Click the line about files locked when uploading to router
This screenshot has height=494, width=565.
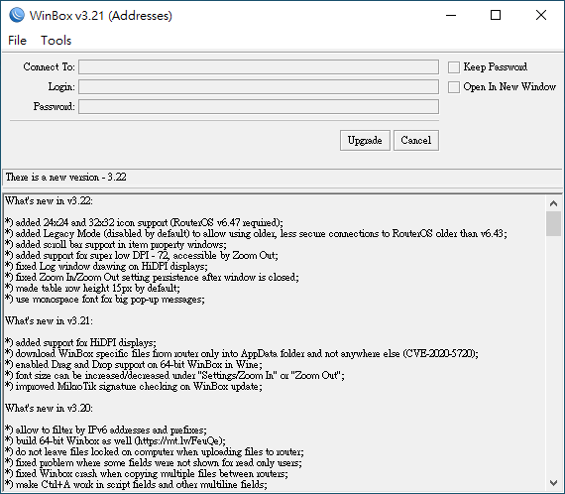155,451
